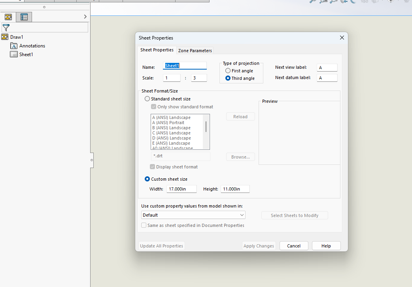Click the Browse... button
The height and width of the screenshot is (287, 412).
(x=240, y=157)
